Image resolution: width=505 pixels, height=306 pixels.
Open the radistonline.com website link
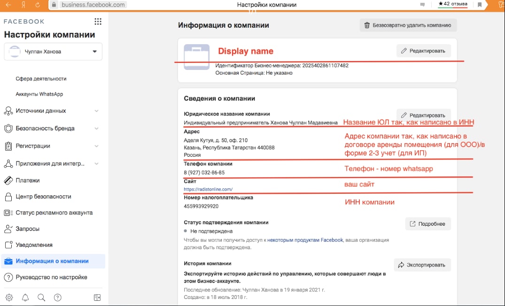click(208, 190)
